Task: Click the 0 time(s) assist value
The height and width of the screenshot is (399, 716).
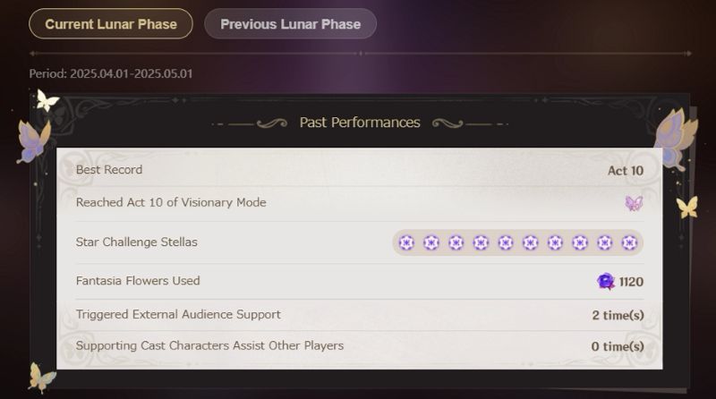Action: point(618,346)
